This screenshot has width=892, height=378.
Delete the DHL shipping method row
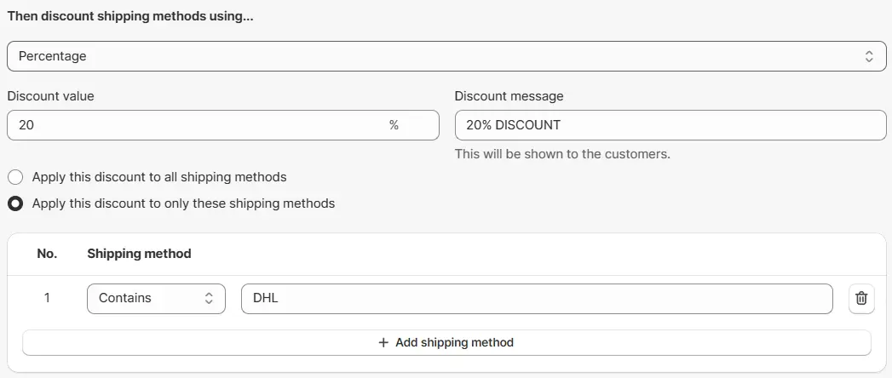pos(861,299)
